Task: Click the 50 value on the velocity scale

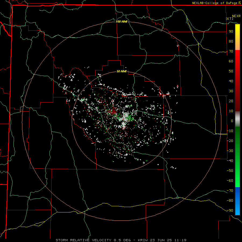Action: [x=231, y=71]
